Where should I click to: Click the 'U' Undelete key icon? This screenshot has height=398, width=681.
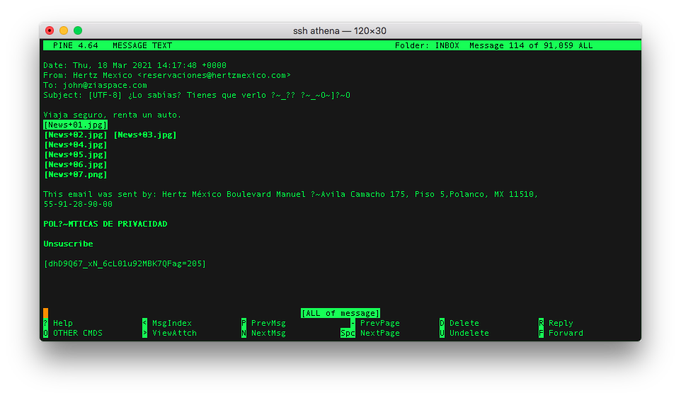pos(442,333)
